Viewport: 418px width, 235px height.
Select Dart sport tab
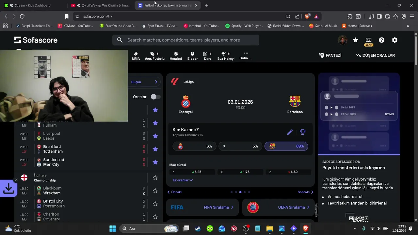[x=207, y=56]
